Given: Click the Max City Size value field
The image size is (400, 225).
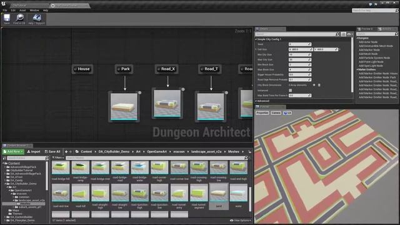Looking at the screenshot, I should (x=300, y=59).
